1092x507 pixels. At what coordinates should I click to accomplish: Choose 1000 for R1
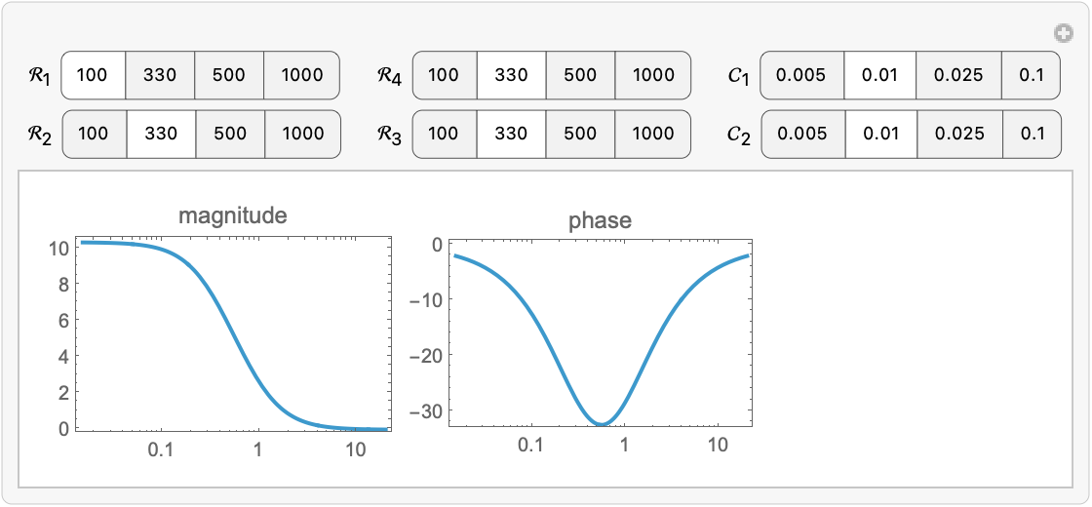pyautogui.click(x=301, y=75)
